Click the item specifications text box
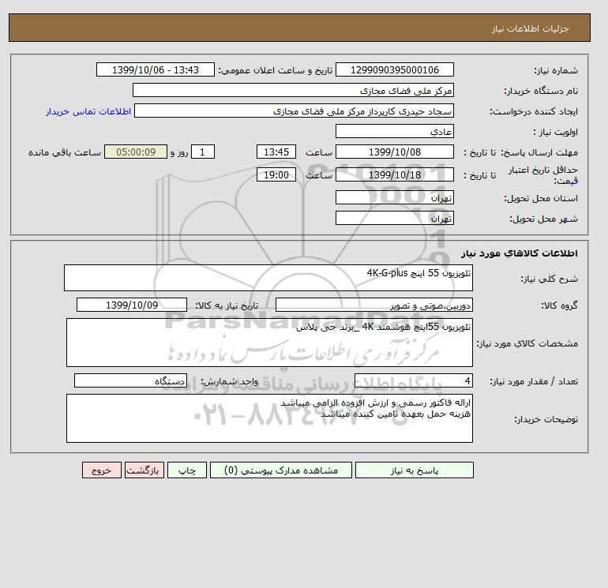The image size is (608, 588). pos(269,343)
